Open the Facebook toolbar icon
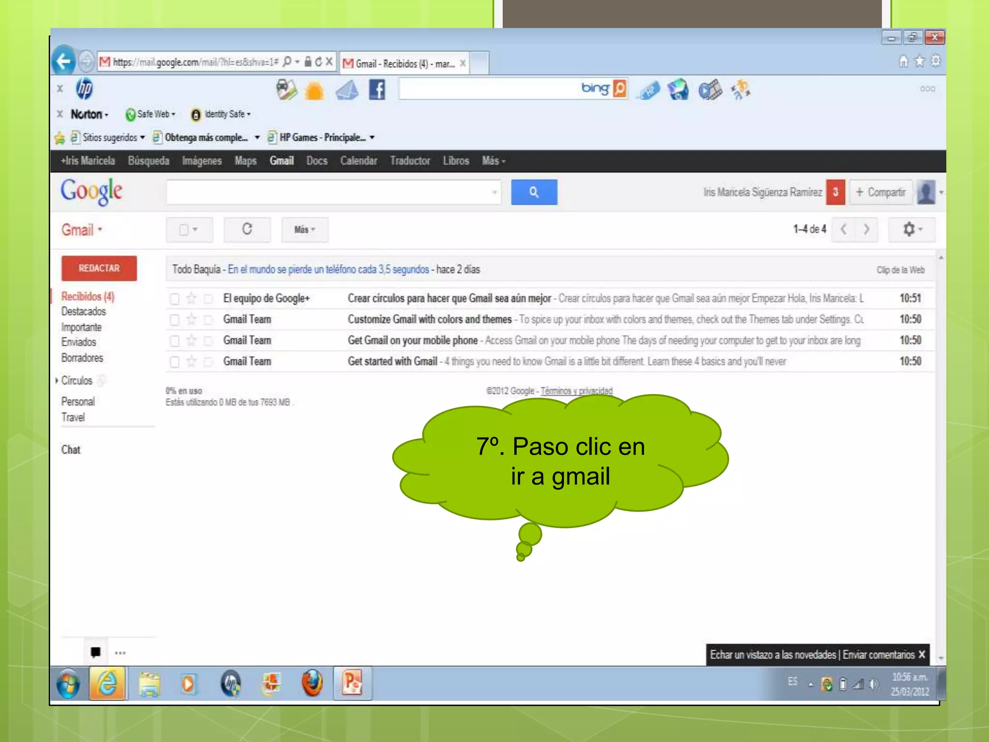The width and height of the screenshot is (989, 742). click(x=377, y=90)
